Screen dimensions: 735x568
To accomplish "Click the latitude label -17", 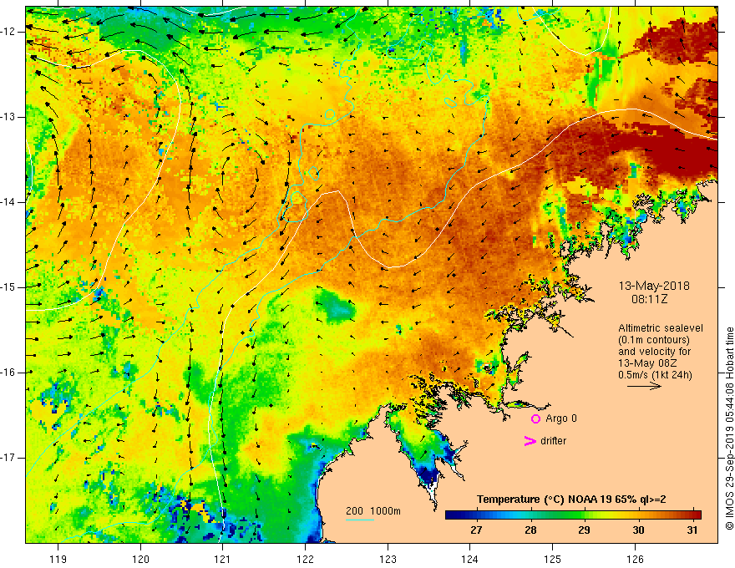I will (x=8, y=458).
